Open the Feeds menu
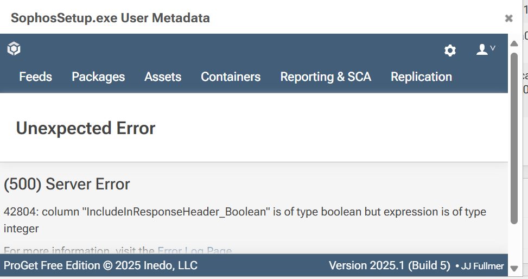Image resolution: width=528 pixels, height=279 pixels. tap(36, 77)
